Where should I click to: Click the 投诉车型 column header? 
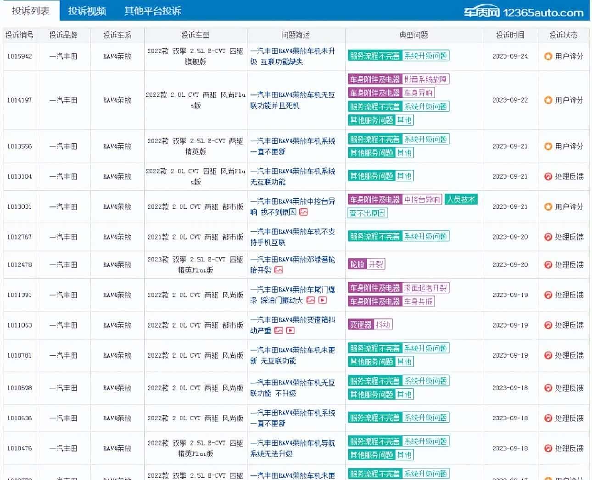coord(195,35)
